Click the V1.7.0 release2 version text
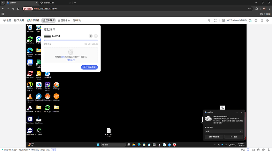The image size is (272, 152). (236, 20)
